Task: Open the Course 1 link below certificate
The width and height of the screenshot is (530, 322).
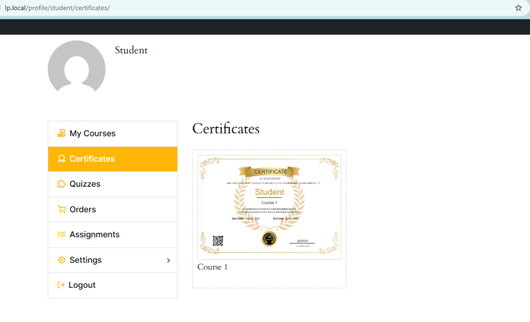Action: pos(212,267)
